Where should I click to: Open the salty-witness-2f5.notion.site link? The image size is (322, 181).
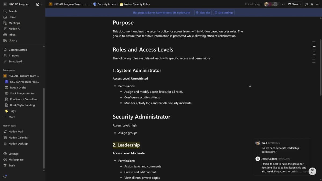(x=173, y=12)
